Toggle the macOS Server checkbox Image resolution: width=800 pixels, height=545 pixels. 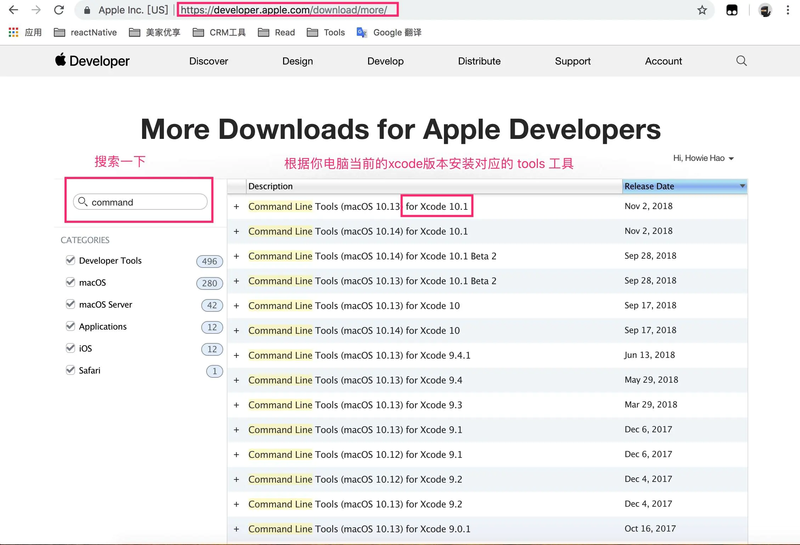tap(71, 304)
